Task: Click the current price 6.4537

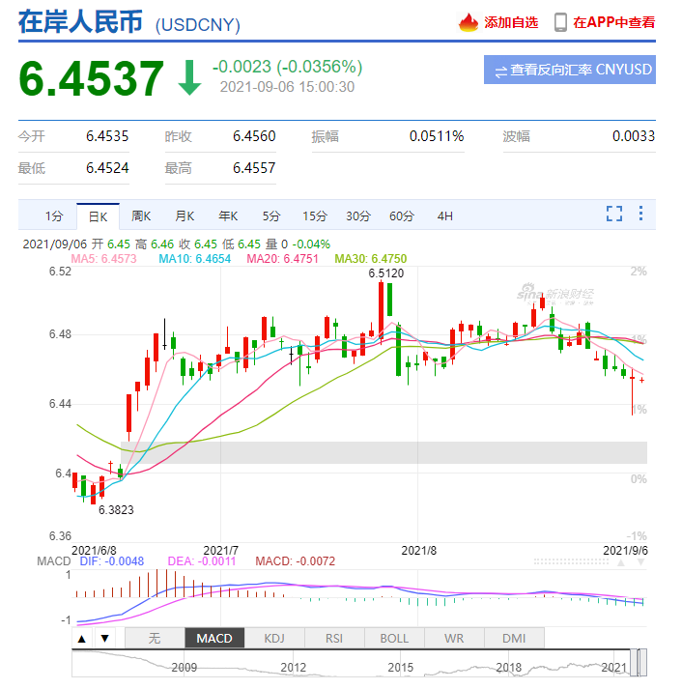Action: tap(92, 78)
